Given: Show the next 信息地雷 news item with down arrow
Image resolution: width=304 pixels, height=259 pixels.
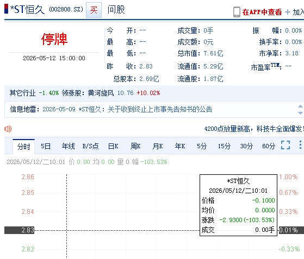Looking at the screenshot, I should (300, 113).
